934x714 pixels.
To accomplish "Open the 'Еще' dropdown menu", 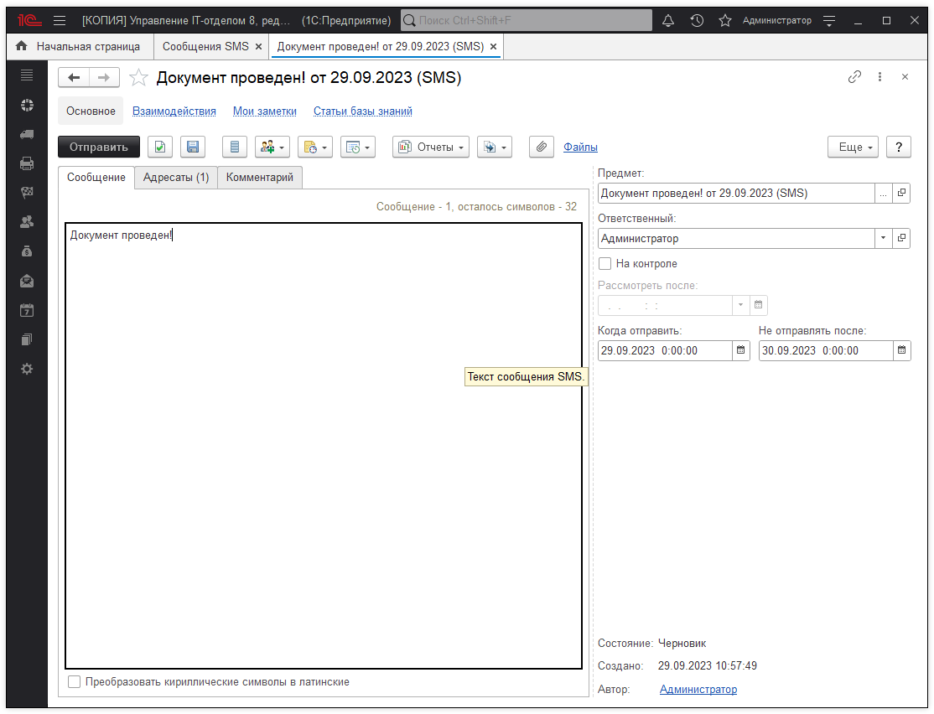I will pos(854,147).
